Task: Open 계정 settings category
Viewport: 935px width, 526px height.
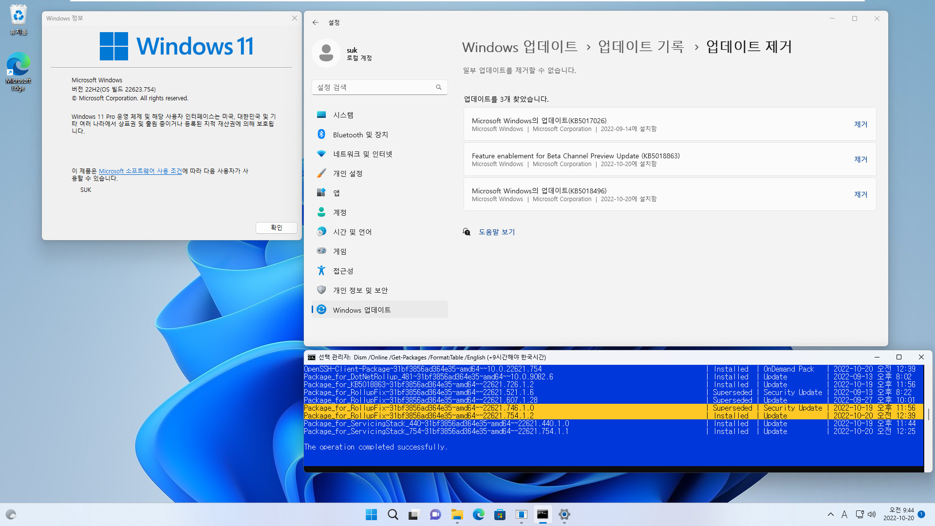Action: pos(380,212)
